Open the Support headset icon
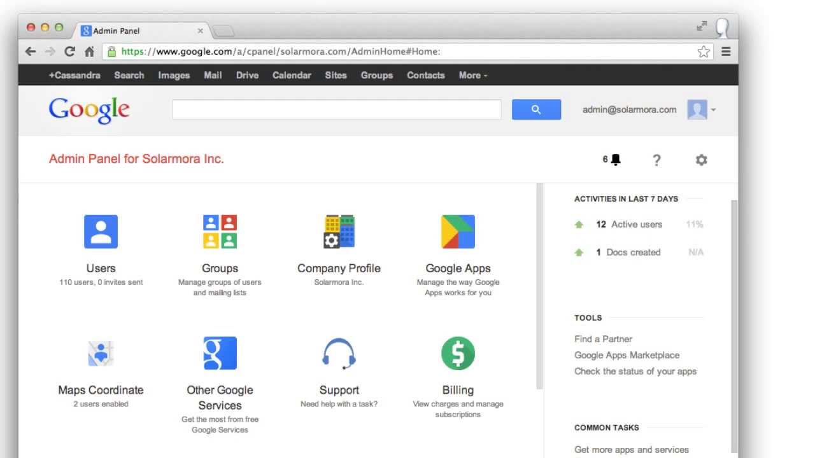The width and height of the screenshot is (815, 458). coord(339,354)
